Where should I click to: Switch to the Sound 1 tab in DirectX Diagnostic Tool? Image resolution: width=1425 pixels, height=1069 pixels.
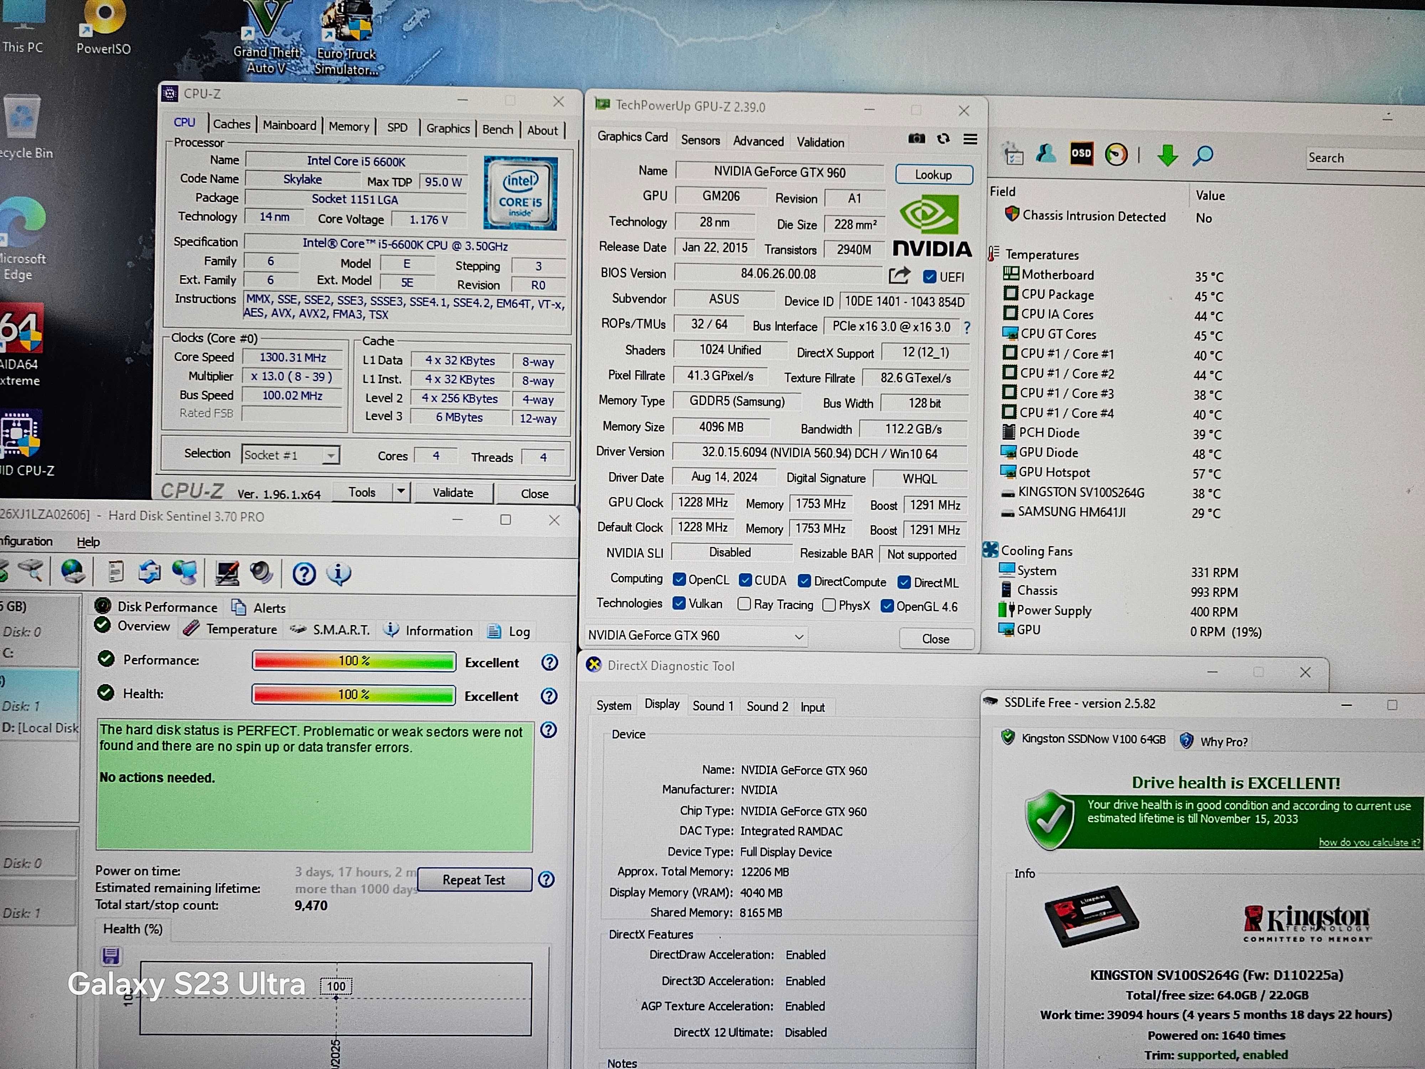[x=712, y=706]
